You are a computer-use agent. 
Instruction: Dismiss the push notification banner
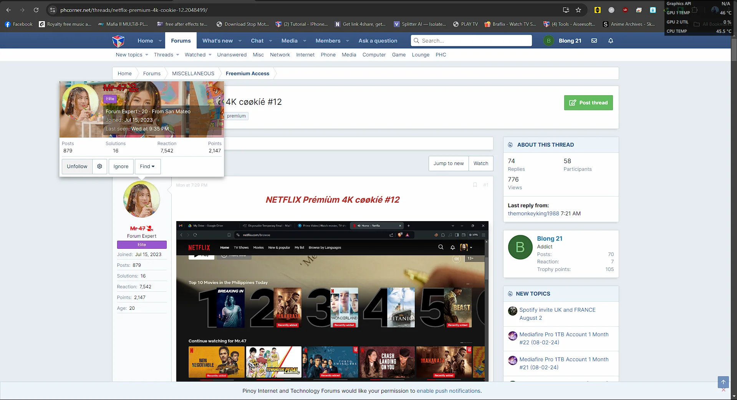724,390
